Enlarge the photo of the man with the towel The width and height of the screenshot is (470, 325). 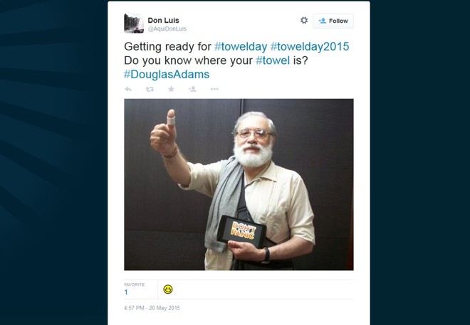tap(239, 185)
